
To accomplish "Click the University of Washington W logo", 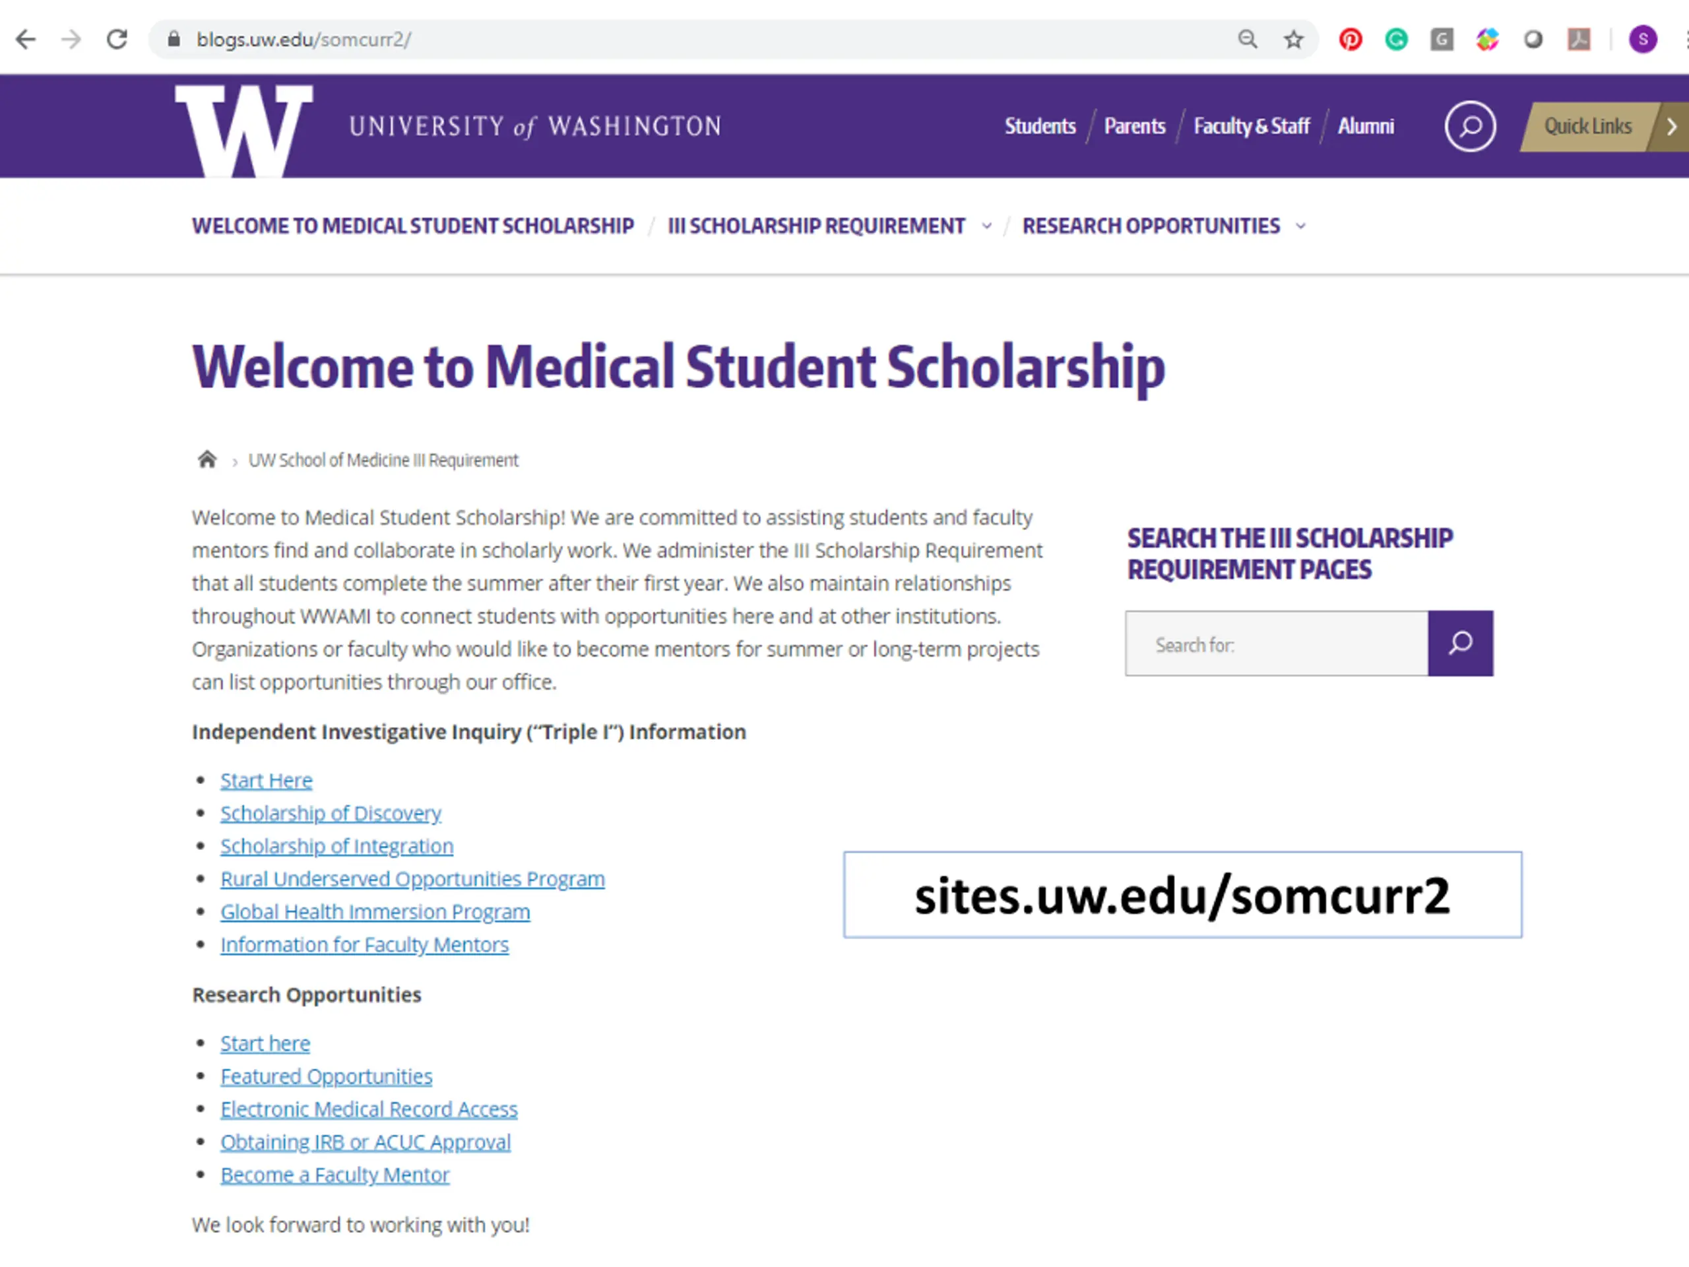I will 243,130.
